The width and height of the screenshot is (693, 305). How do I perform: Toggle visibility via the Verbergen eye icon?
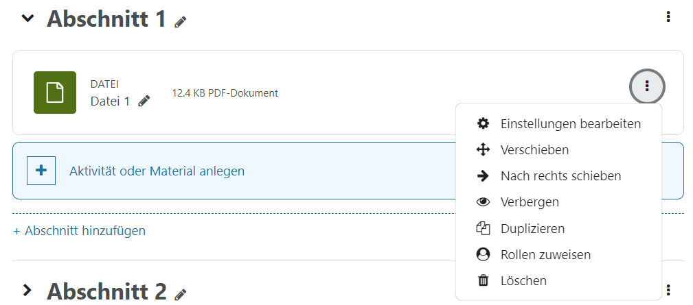(484, 202)
